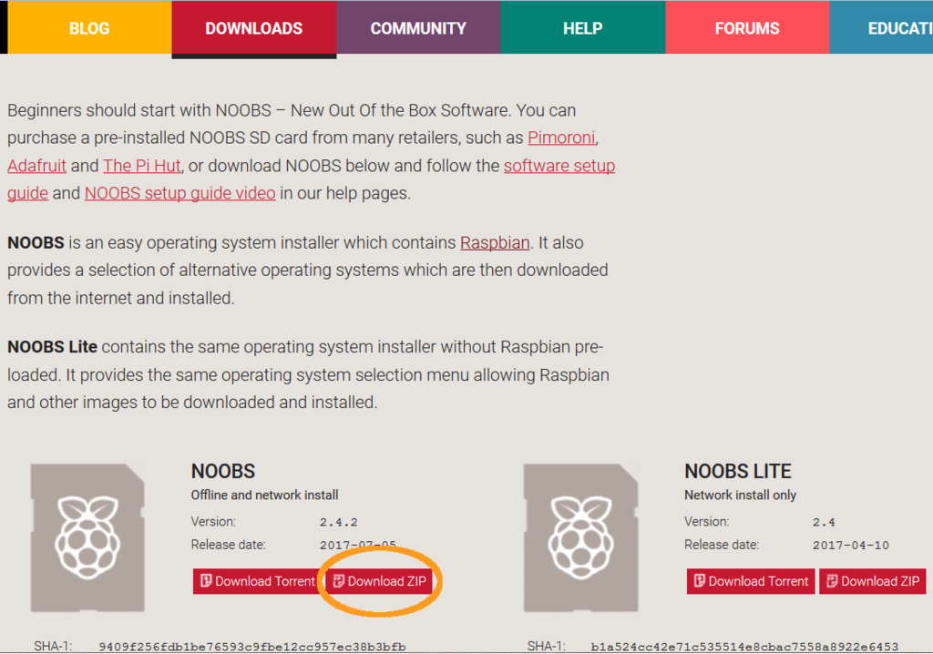Go to the COMMUNITY tab
933x654 pixels.
point(418,27)
